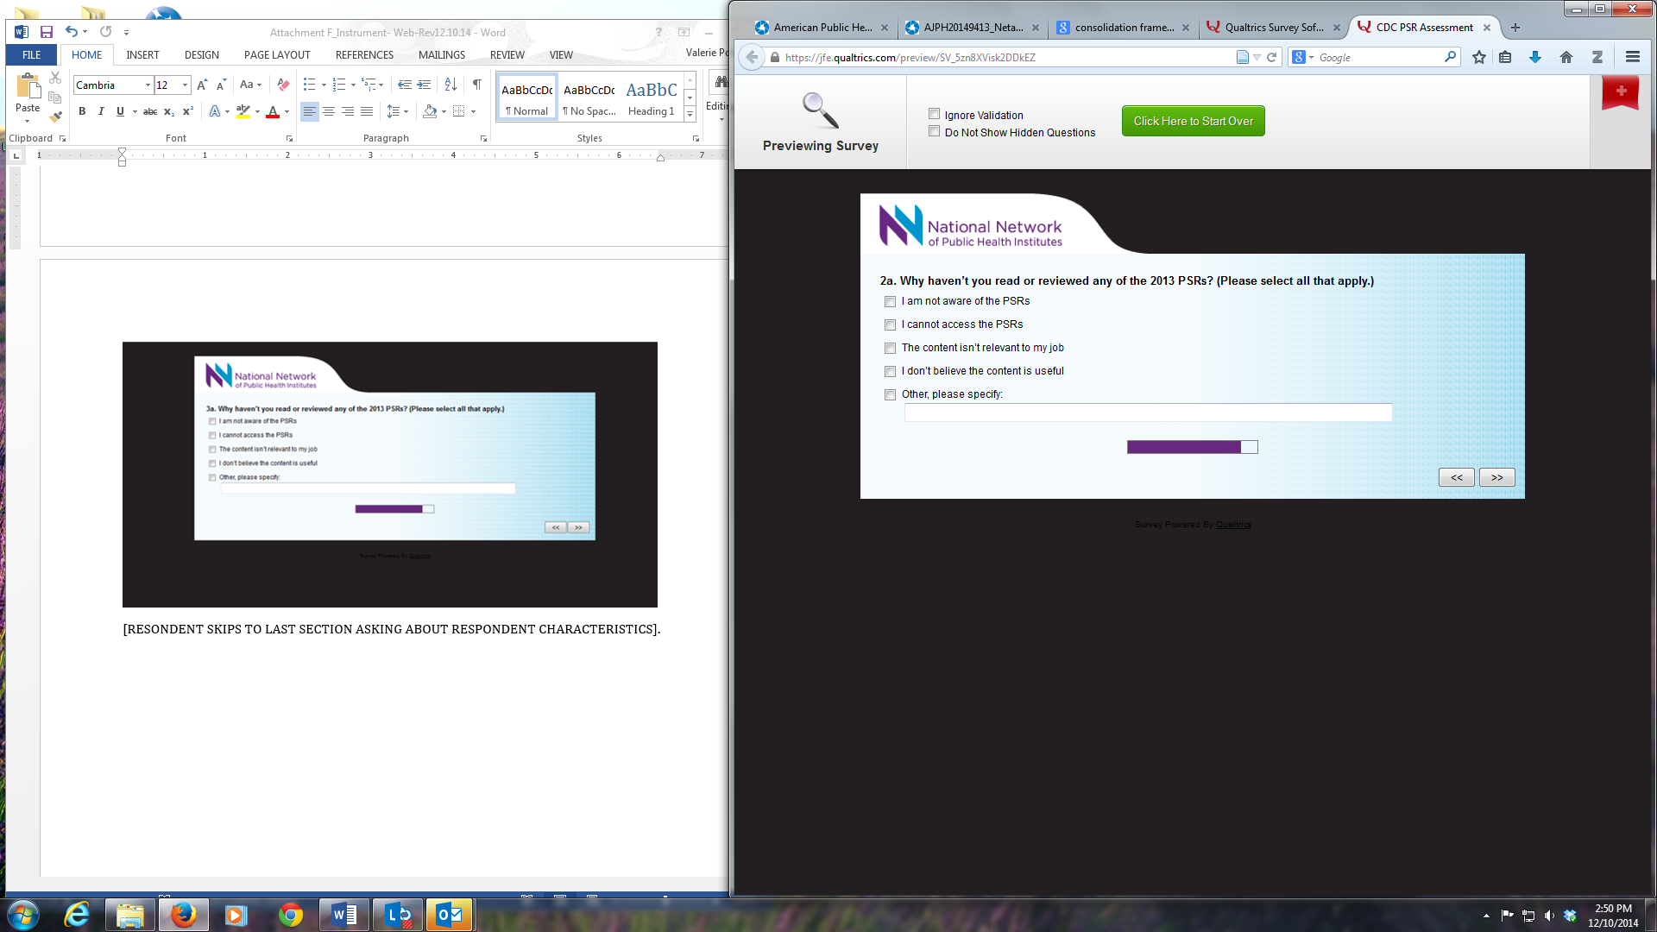Click the Firefox home icon
1657x932 pixels.
tap(1566, 58)
